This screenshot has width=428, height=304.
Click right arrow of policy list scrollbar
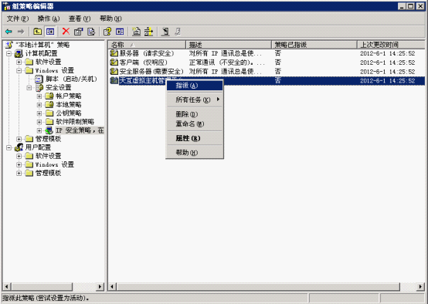[x=420, y=286]
